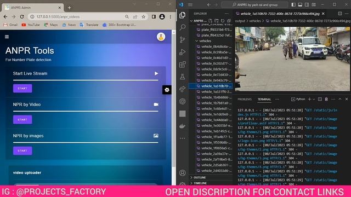Open the gear settings panel on ANPR page
351x197 pixels.
[x=167, y=90]
